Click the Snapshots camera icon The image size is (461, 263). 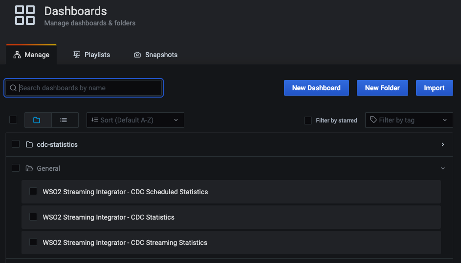click(x=137, y=55)
